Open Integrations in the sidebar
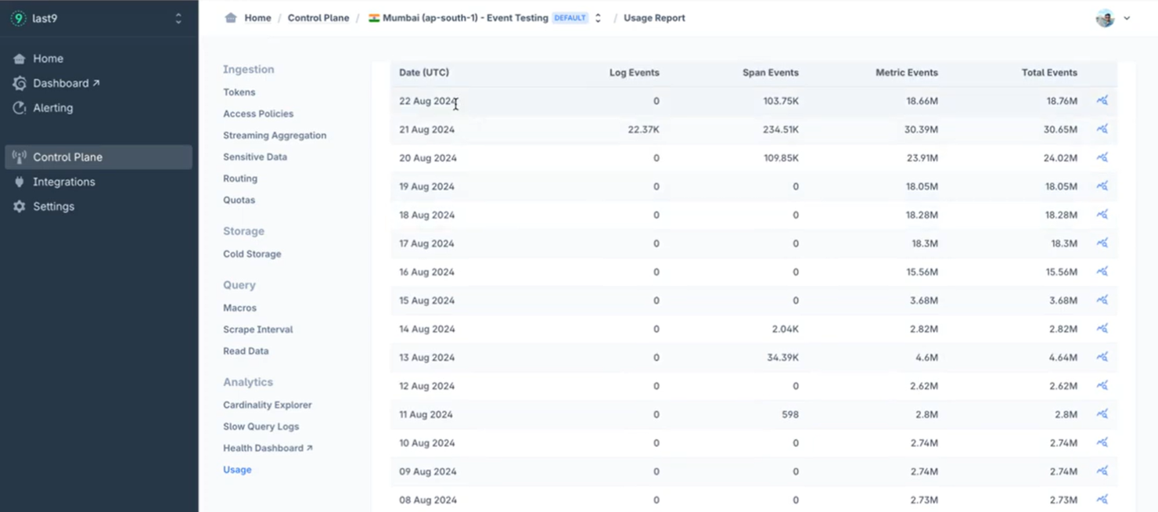The height and width of the screenshot is (512, 1158). [63, 182]
